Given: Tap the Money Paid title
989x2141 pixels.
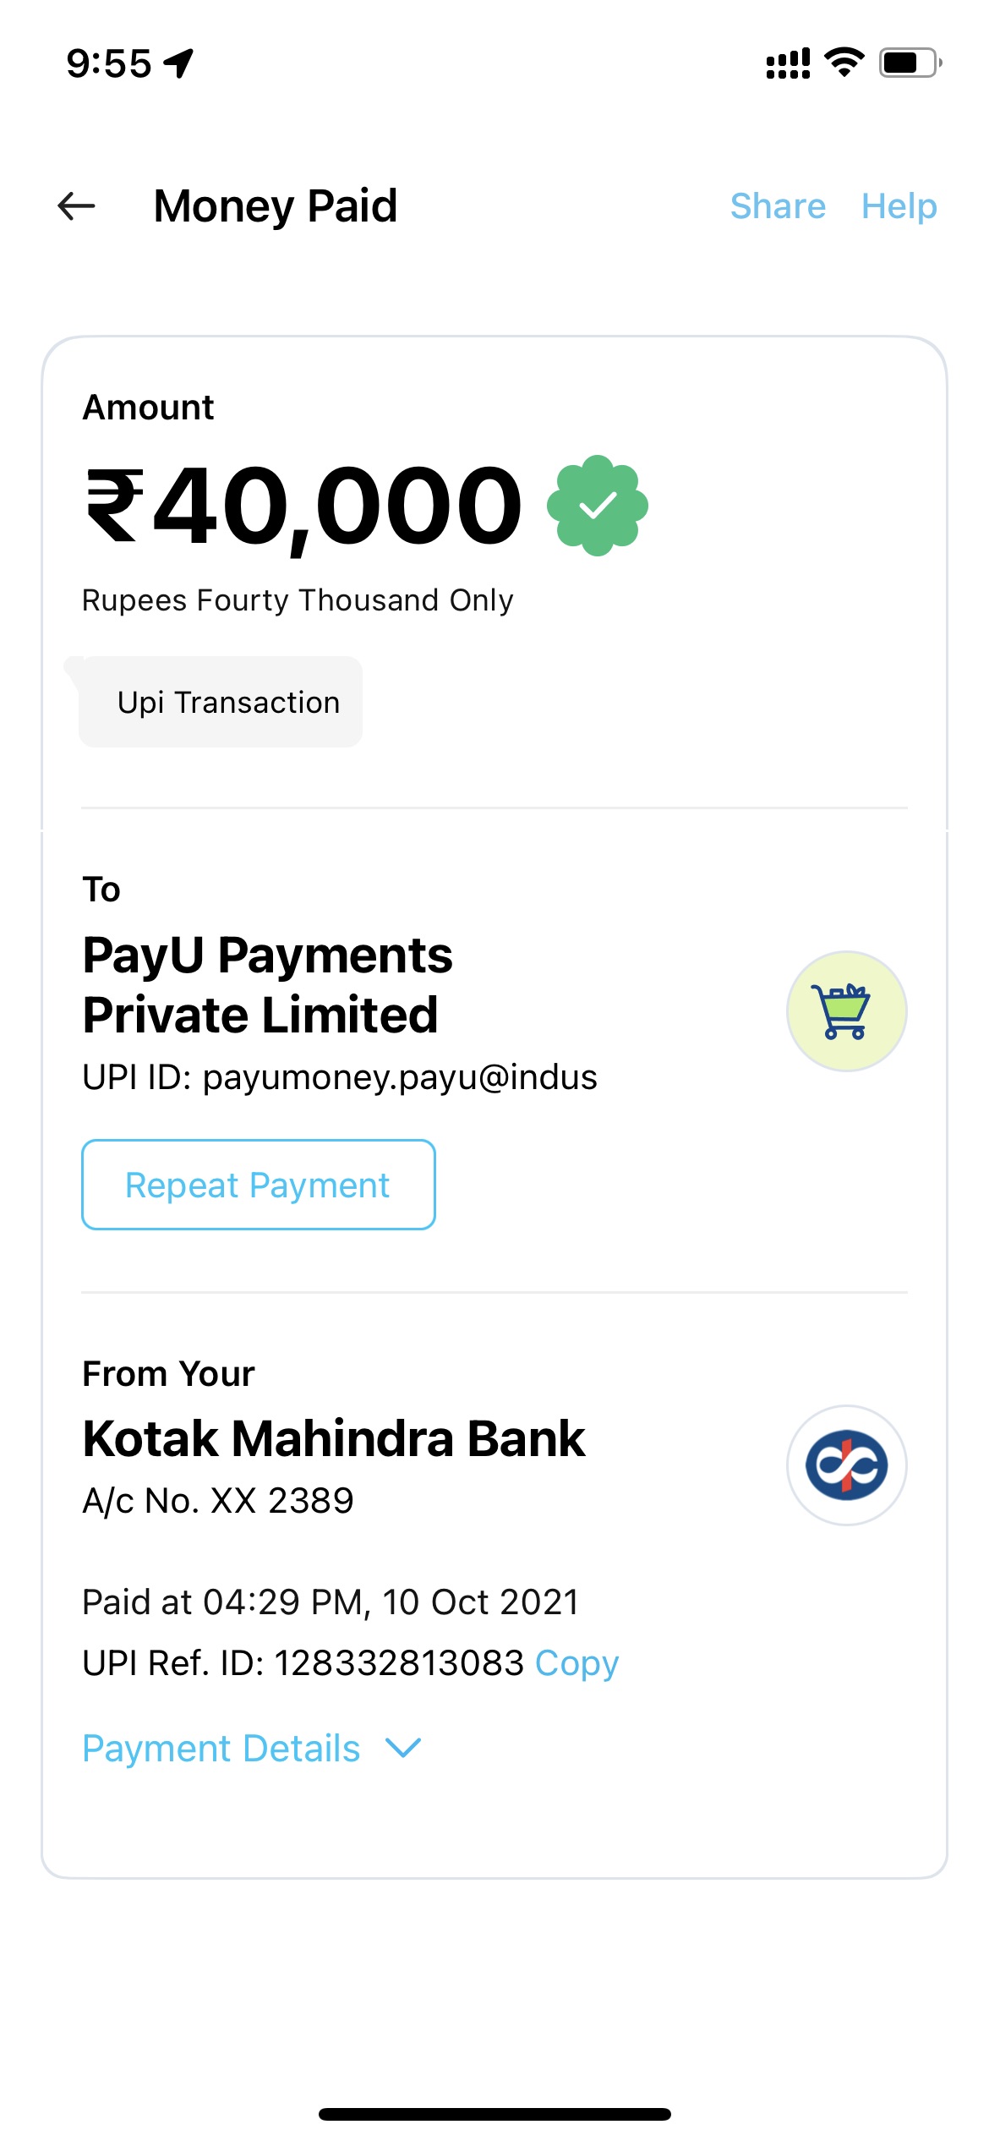Looking at the screenshot, I should click(276, 206).
